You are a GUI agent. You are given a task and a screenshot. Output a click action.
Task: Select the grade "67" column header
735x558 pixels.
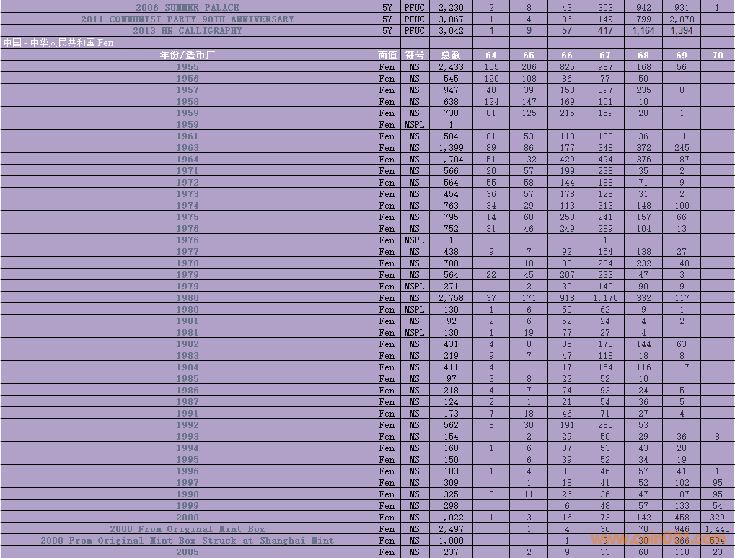[604, 55]
